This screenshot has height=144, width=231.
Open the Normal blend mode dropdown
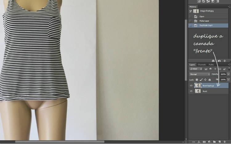coord(200,74)
